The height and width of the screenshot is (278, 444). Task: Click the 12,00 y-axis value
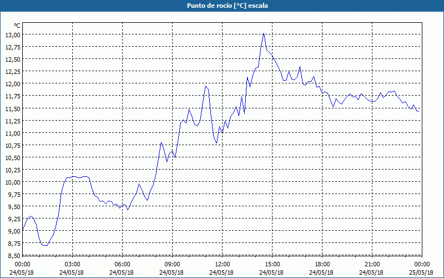pos(13,84)
